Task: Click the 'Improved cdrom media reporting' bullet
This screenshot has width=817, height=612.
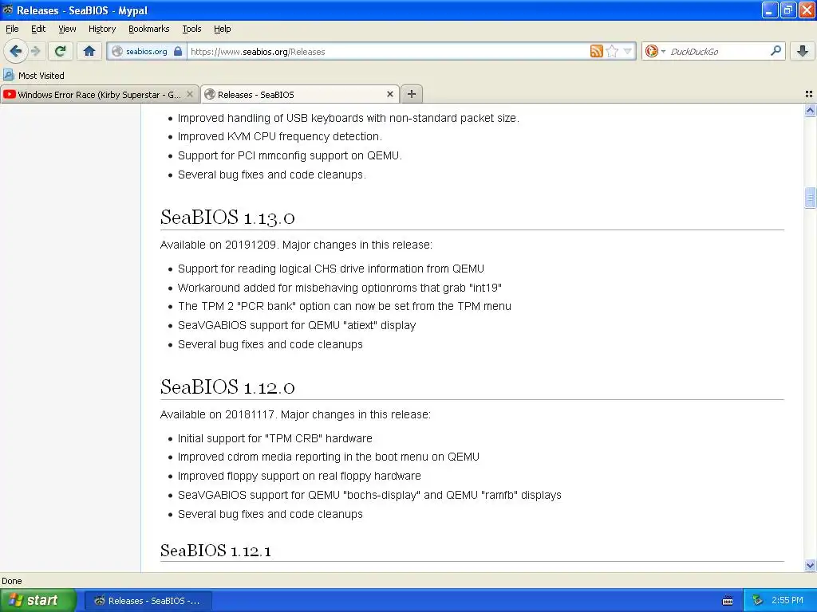Action: [x=328, y=457]
